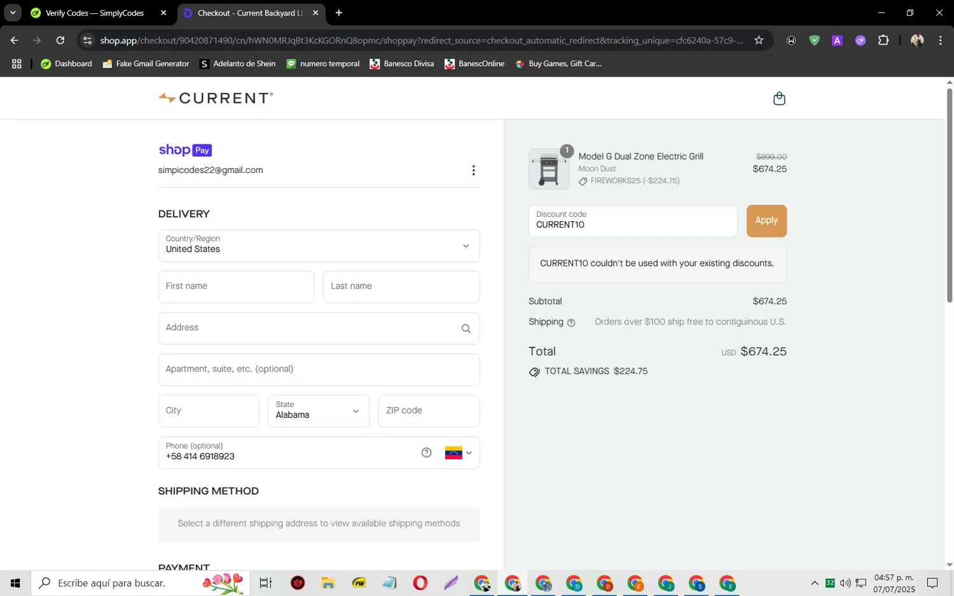Viewport: 954px width, 596px height.
Task: Open Chrome three-dot menu
Action: click(x=940, y=40)
